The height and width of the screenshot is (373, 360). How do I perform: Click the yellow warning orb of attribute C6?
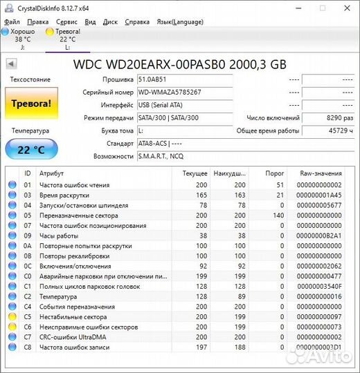point(12,327)
